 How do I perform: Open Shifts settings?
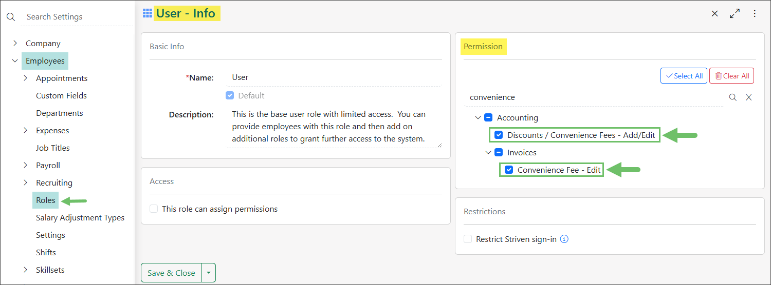click(x=46, y=252)
